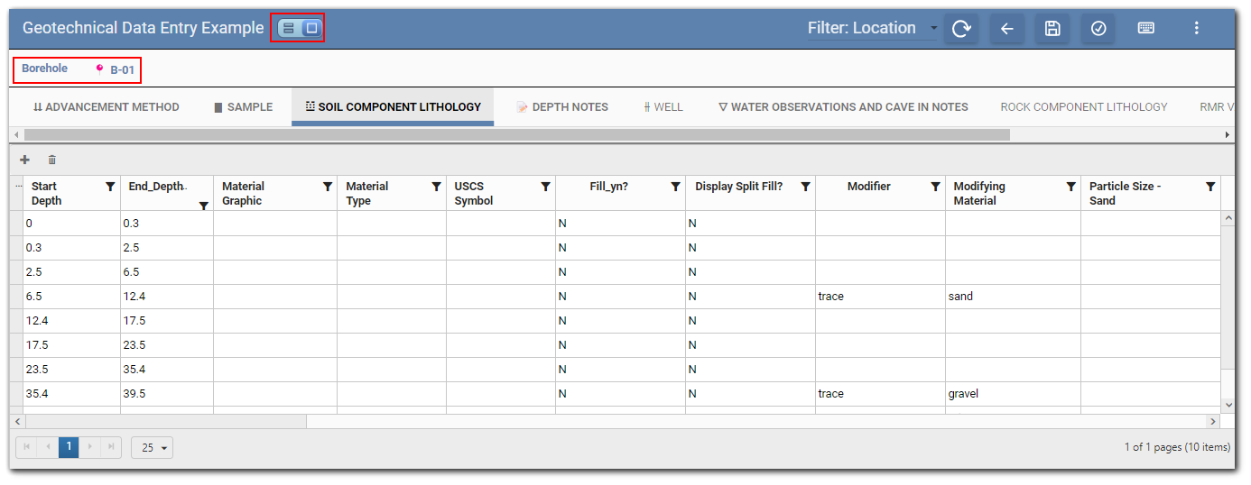Select Modifying Material cell 'sand'
The height and width of the screenshot is (485, 1251).
1013,297
